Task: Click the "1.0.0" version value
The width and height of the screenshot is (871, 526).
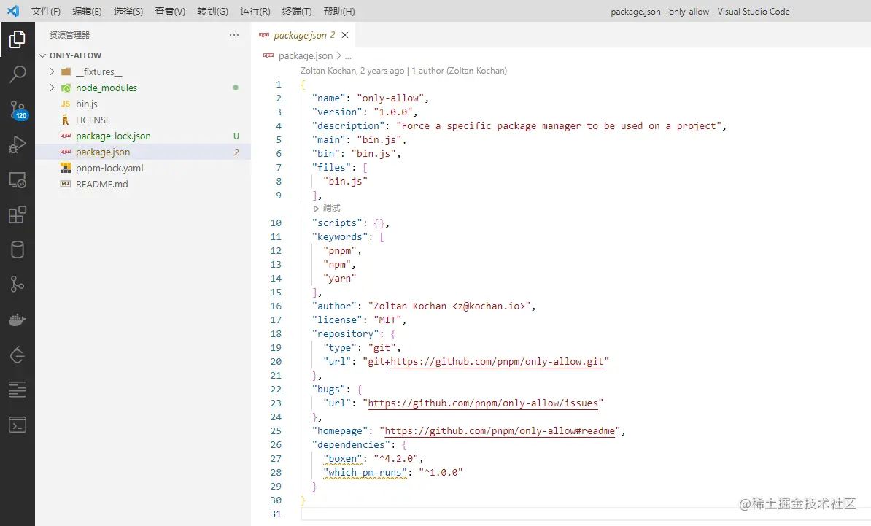Action: click(x=392, y=112)
